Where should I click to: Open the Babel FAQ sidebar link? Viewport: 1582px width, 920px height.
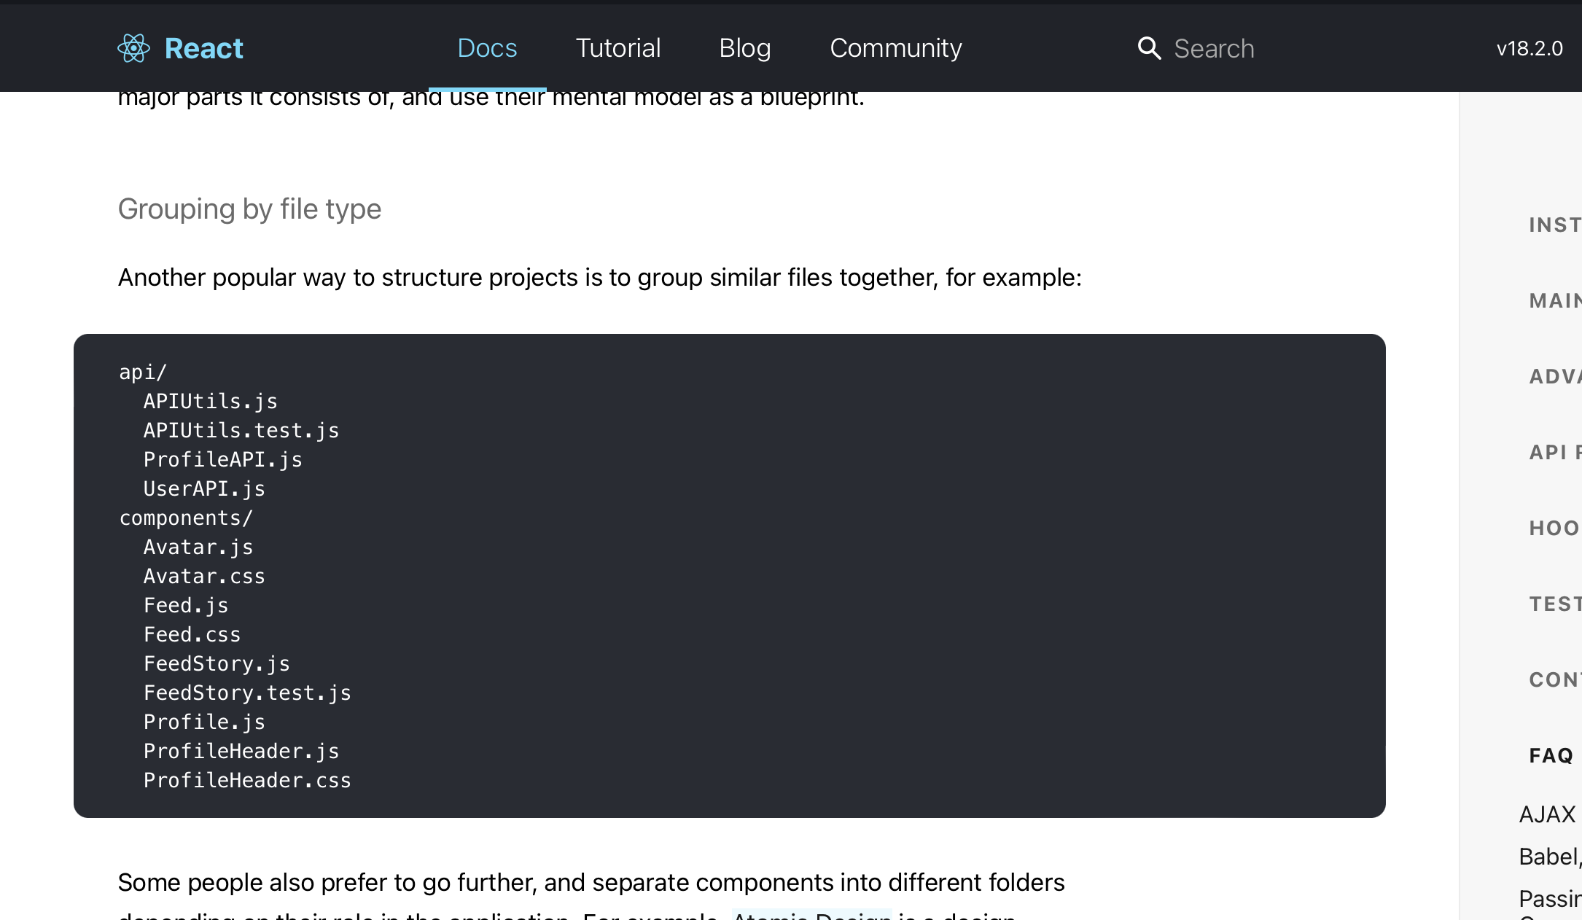[x=1549, y=856]
